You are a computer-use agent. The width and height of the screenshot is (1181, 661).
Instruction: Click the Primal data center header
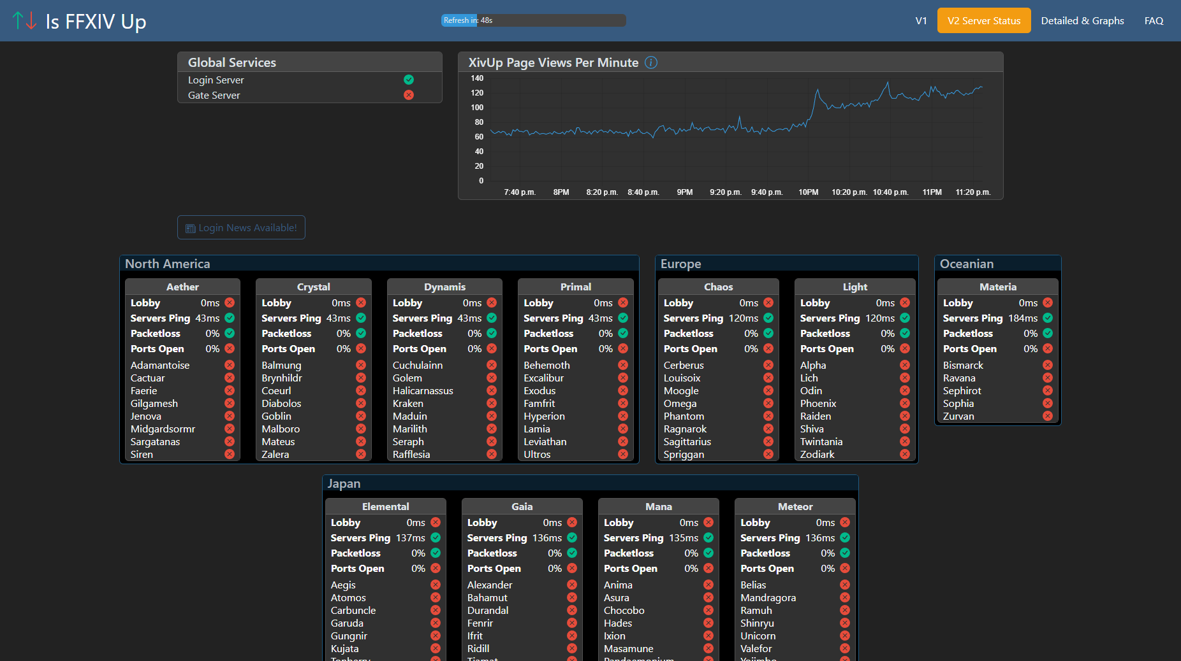coord(576,287)
